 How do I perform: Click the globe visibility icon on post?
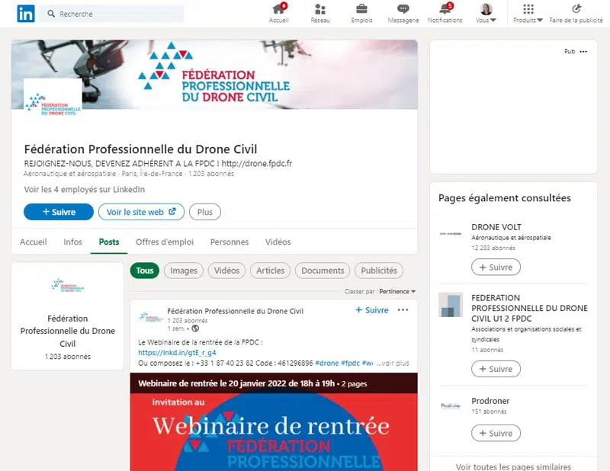195,328
